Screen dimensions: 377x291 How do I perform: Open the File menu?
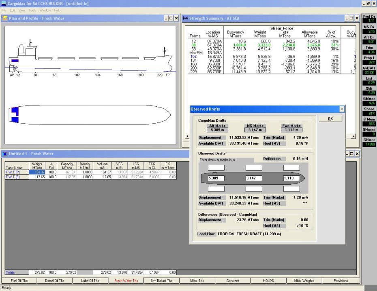pos(4,11)
